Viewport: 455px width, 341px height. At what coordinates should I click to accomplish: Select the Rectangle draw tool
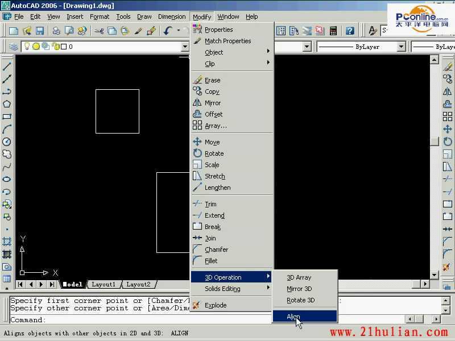pos(7,117)
